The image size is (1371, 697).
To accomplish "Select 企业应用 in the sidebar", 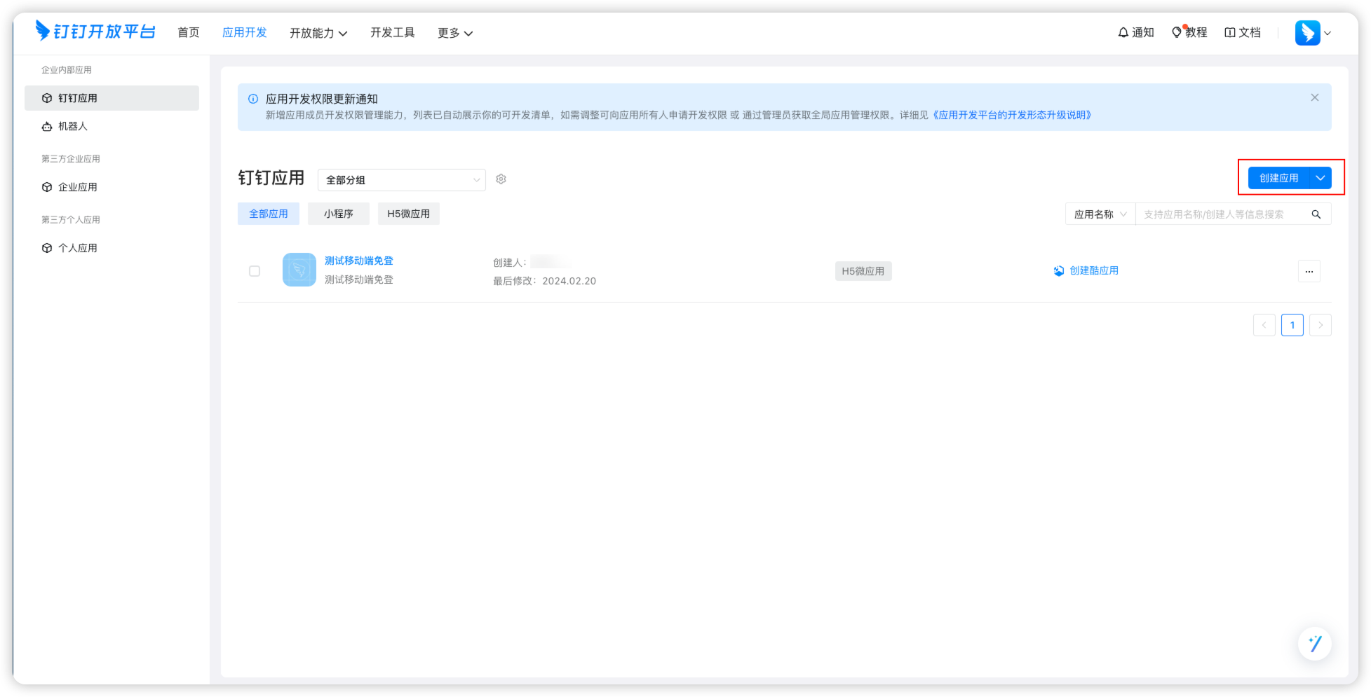I will [x=112, y=187].
